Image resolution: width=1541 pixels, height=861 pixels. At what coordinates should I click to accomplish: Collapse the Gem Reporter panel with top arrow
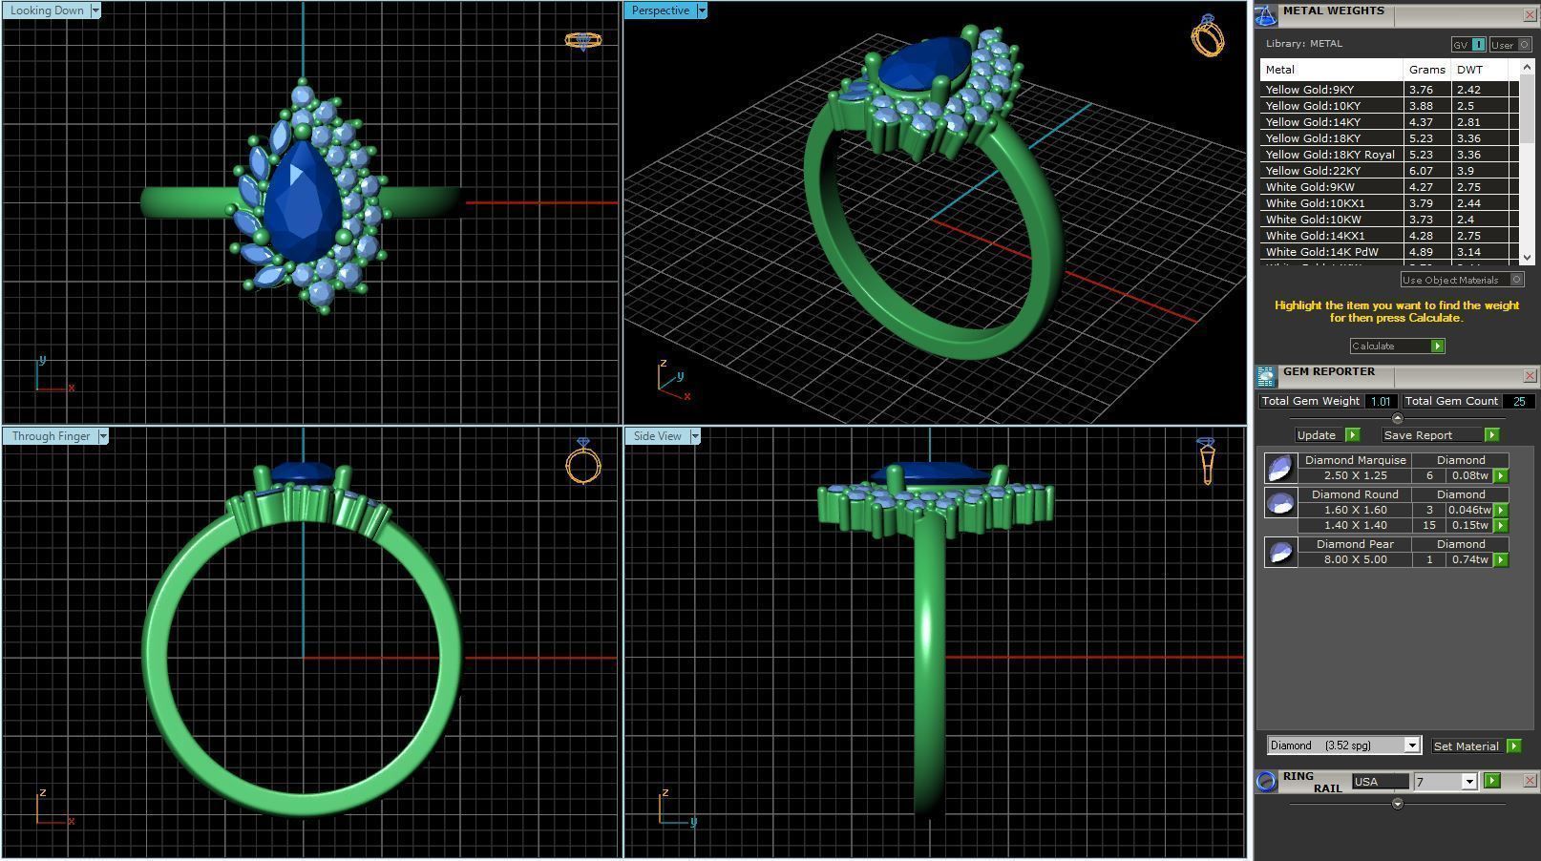[x=1398, y=418]
